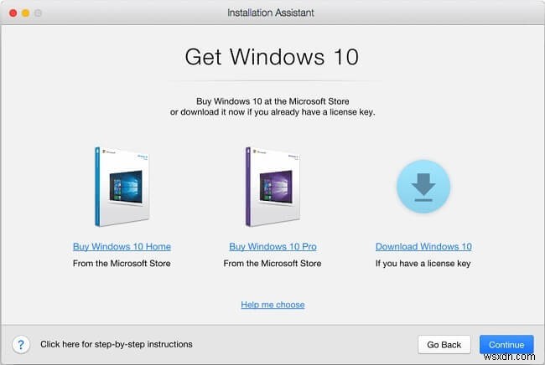
Task: Click the Get Windows 10 heading
Action: click(x=272, y=57)
